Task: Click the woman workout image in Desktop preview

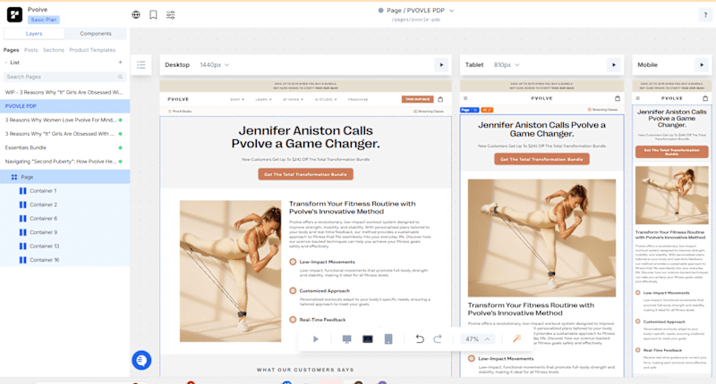Action: [x=231, y=271]
